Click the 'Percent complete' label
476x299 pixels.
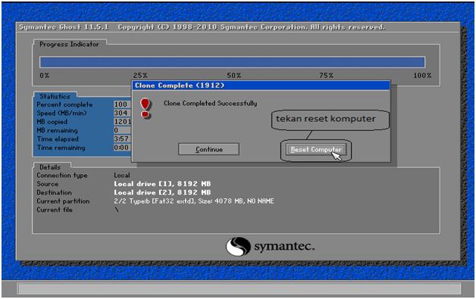[x=64, y=104]
